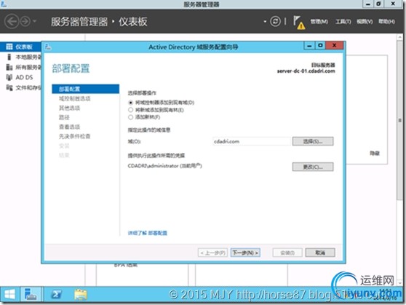Close the Active Directory wizard window

coord(334,46)
